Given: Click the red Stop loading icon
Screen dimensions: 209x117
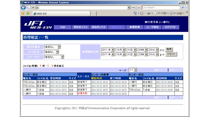Looking at the screenshot, I should tap(138, 7).
